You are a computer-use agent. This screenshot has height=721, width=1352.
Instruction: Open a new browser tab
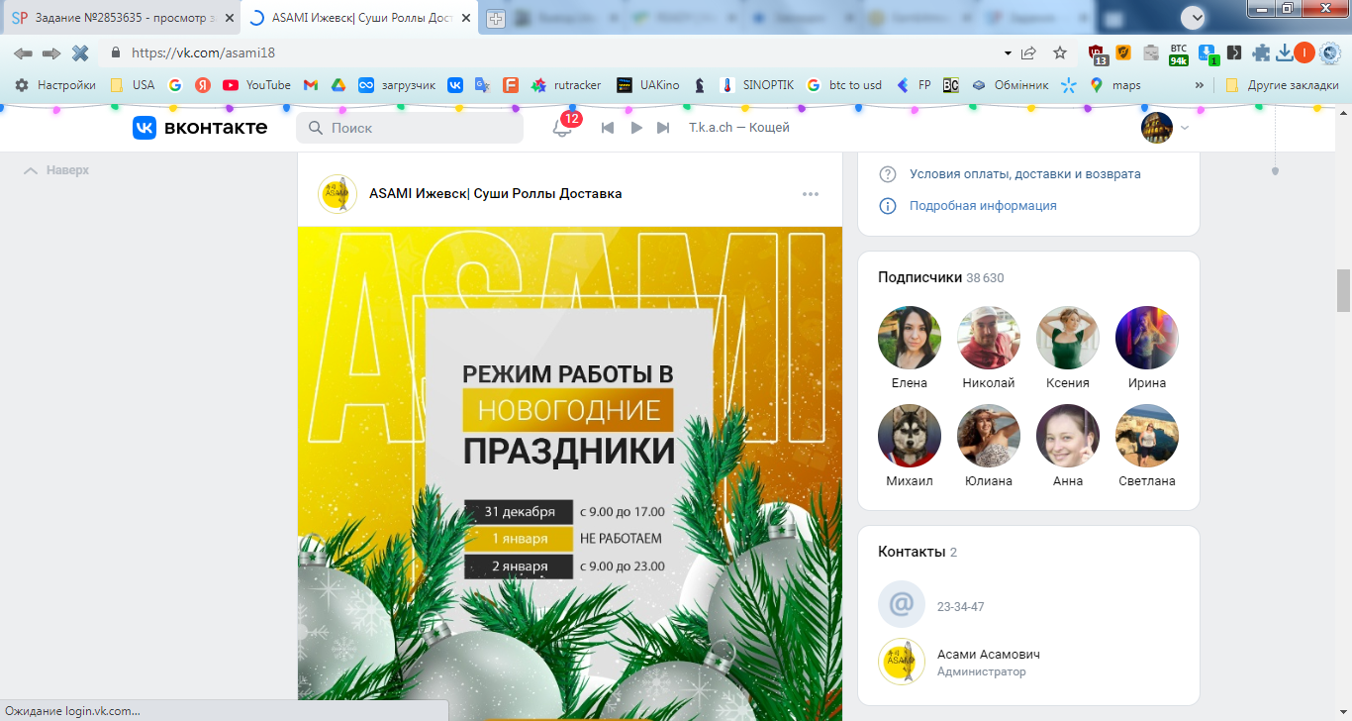[x=495, y=19]
